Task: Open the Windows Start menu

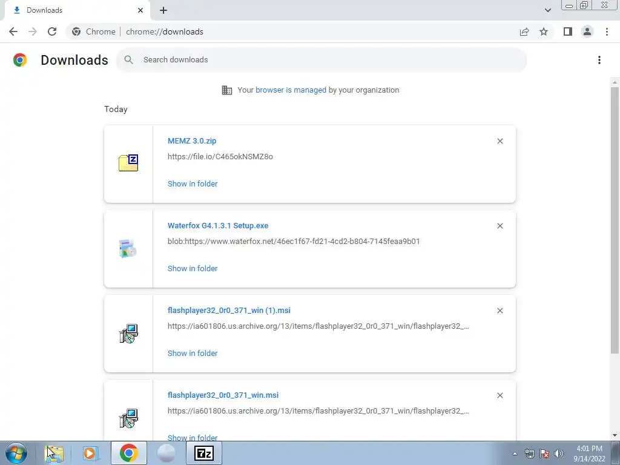Action: click(16, 453)
